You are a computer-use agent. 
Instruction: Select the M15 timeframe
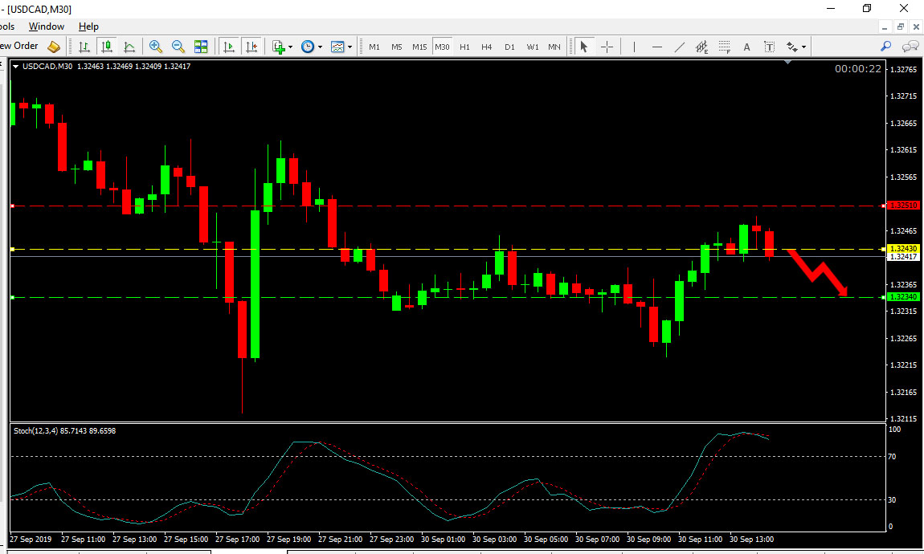[419, 47]
